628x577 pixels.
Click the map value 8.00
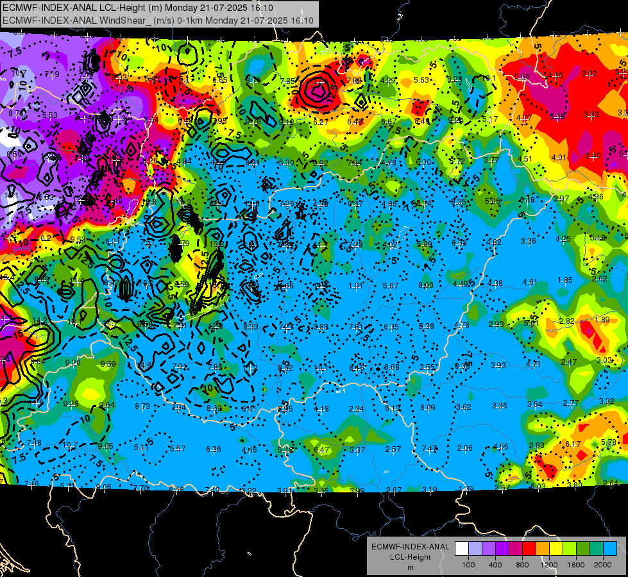click(x=426, y=285)
